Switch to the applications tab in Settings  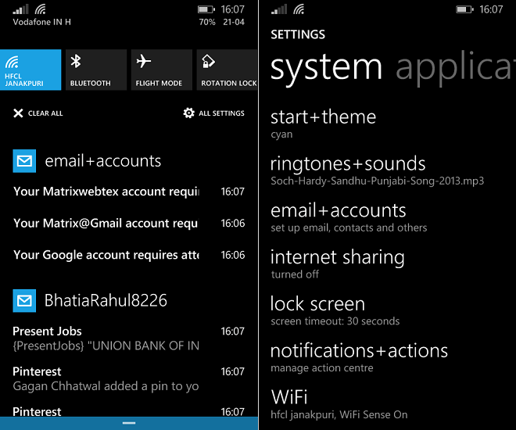[x=456, y=67]
